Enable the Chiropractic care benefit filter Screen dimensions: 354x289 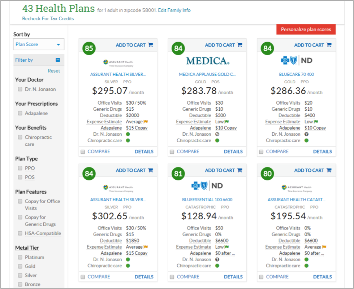(x=20, y=137)
